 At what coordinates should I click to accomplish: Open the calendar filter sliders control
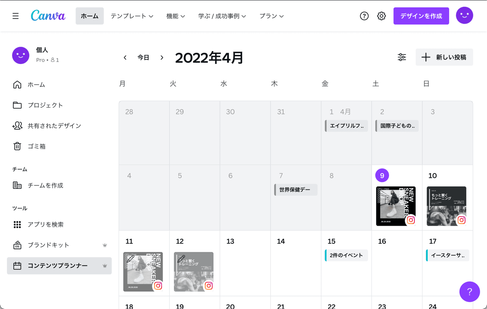tap(402, 57)
